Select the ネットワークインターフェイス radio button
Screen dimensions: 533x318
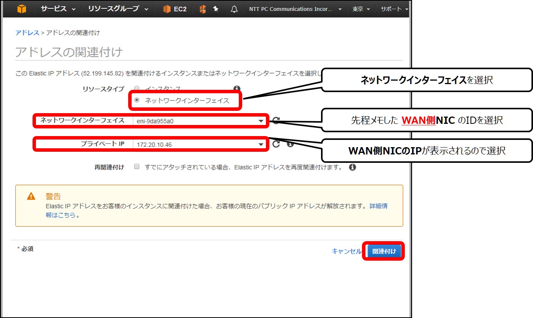pos(137,101)
